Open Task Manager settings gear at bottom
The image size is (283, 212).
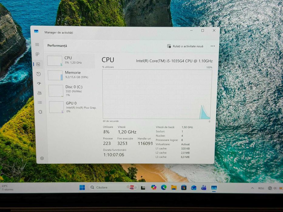click(x=42, y=158)
